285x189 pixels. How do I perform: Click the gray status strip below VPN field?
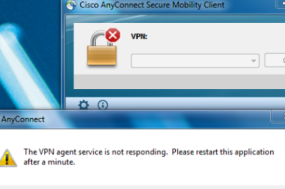point(180,82)
